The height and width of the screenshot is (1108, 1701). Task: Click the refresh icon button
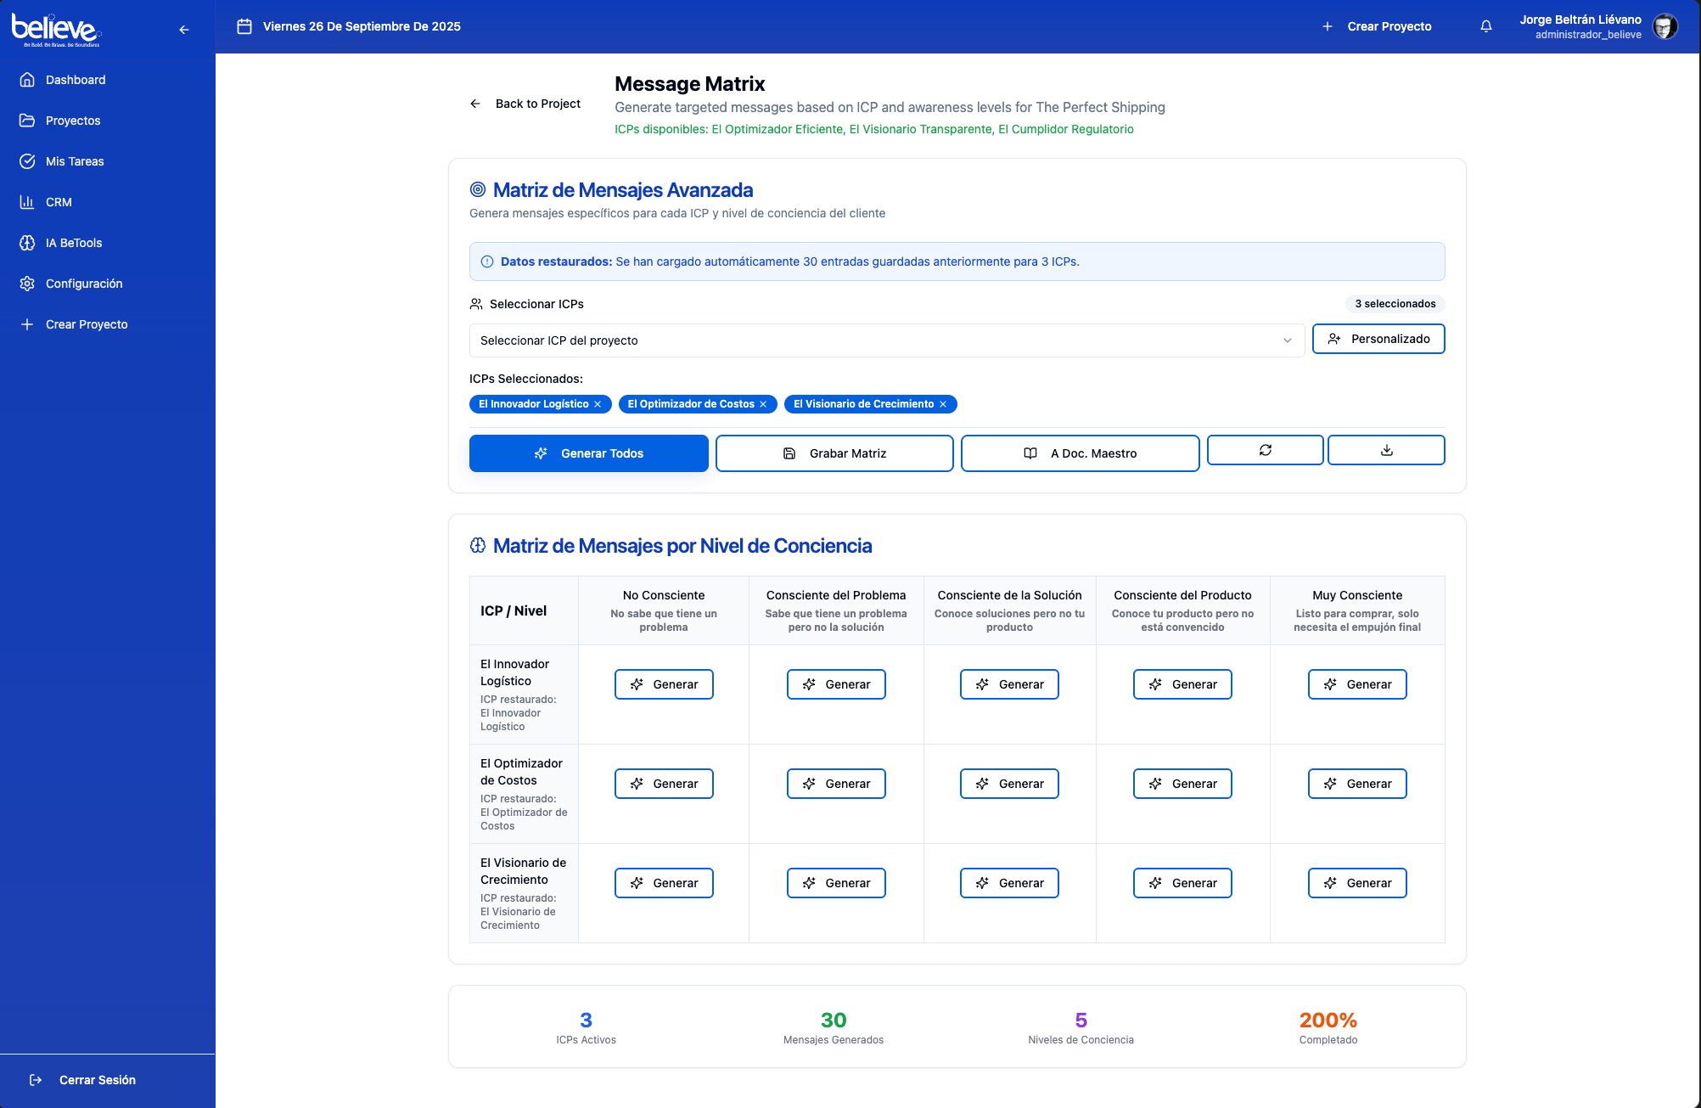(x=1265, y=450)
